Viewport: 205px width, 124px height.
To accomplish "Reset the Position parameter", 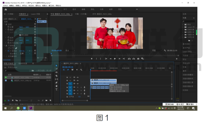I will point(35,27).
